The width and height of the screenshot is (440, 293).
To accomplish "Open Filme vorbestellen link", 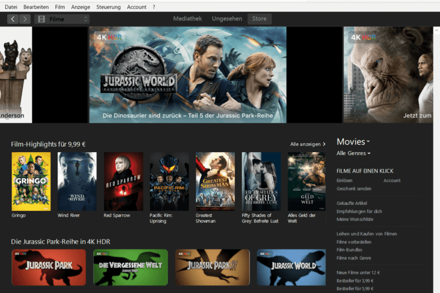I will [354, 242].
